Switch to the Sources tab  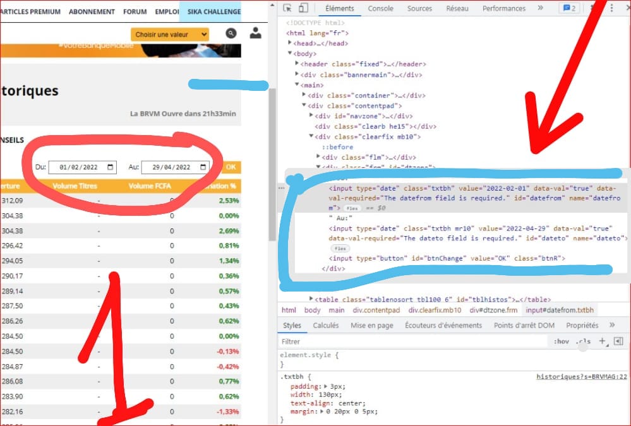419,8
